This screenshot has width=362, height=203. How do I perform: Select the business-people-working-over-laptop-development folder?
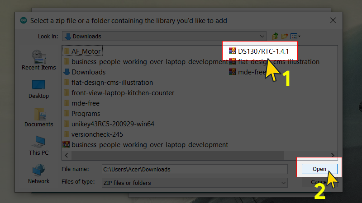click(146, 62)
